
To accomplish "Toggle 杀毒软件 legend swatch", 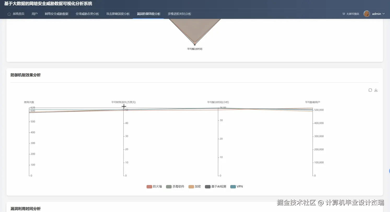I will click(169, 187).
